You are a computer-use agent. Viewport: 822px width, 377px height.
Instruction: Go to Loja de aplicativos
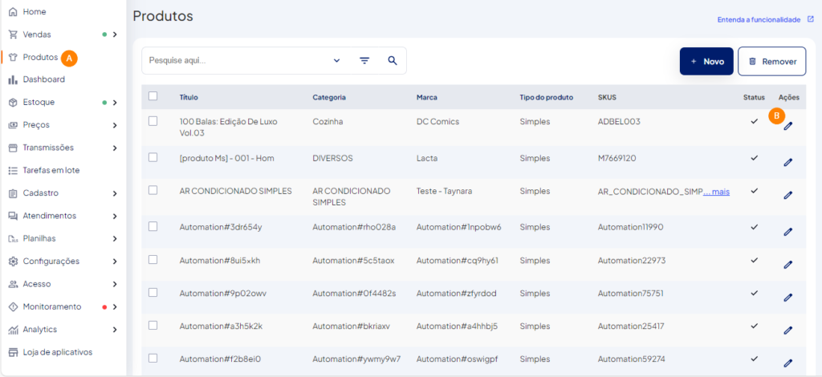coord(58,352)
